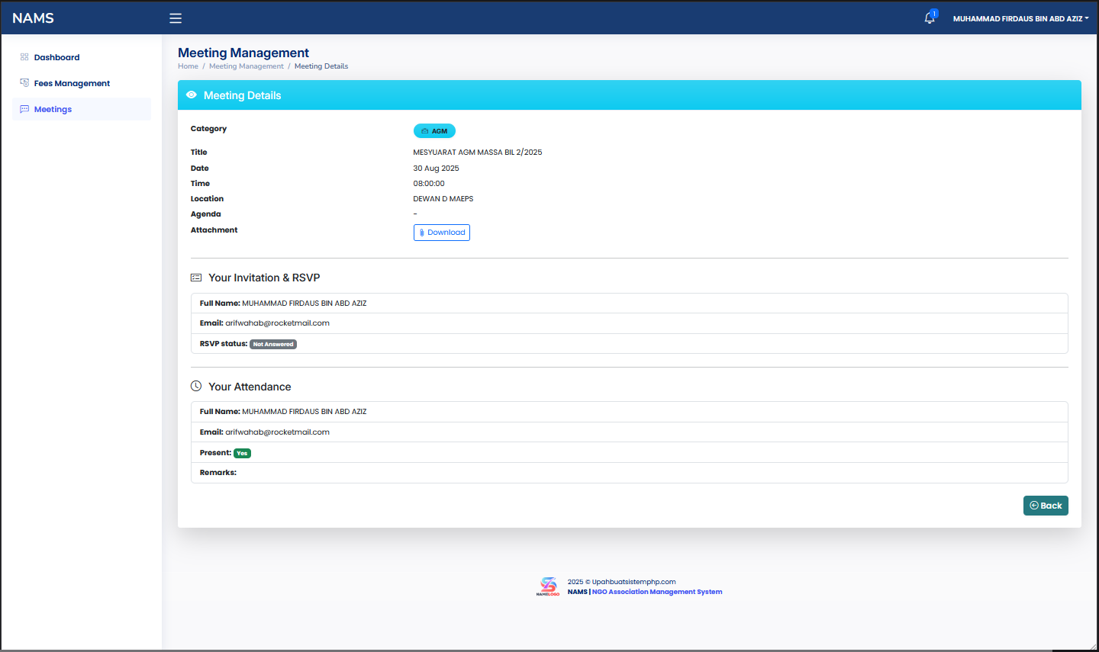
Task: Click the Your Invitation & RSVP heading
Action: click(x=264, y=278)
